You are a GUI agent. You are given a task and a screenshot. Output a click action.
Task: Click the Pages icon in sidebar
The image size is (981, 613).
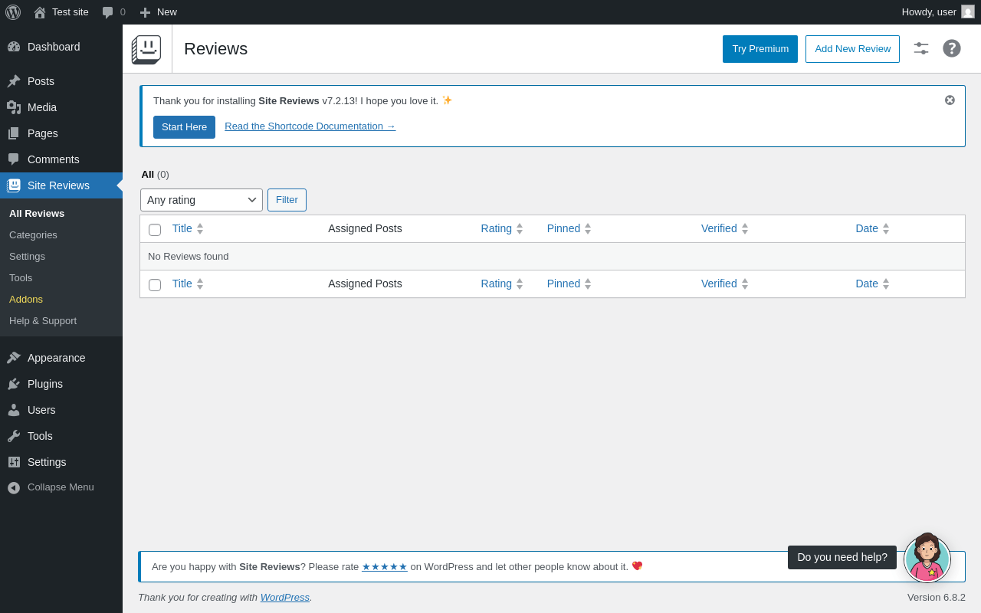point(14,133)
